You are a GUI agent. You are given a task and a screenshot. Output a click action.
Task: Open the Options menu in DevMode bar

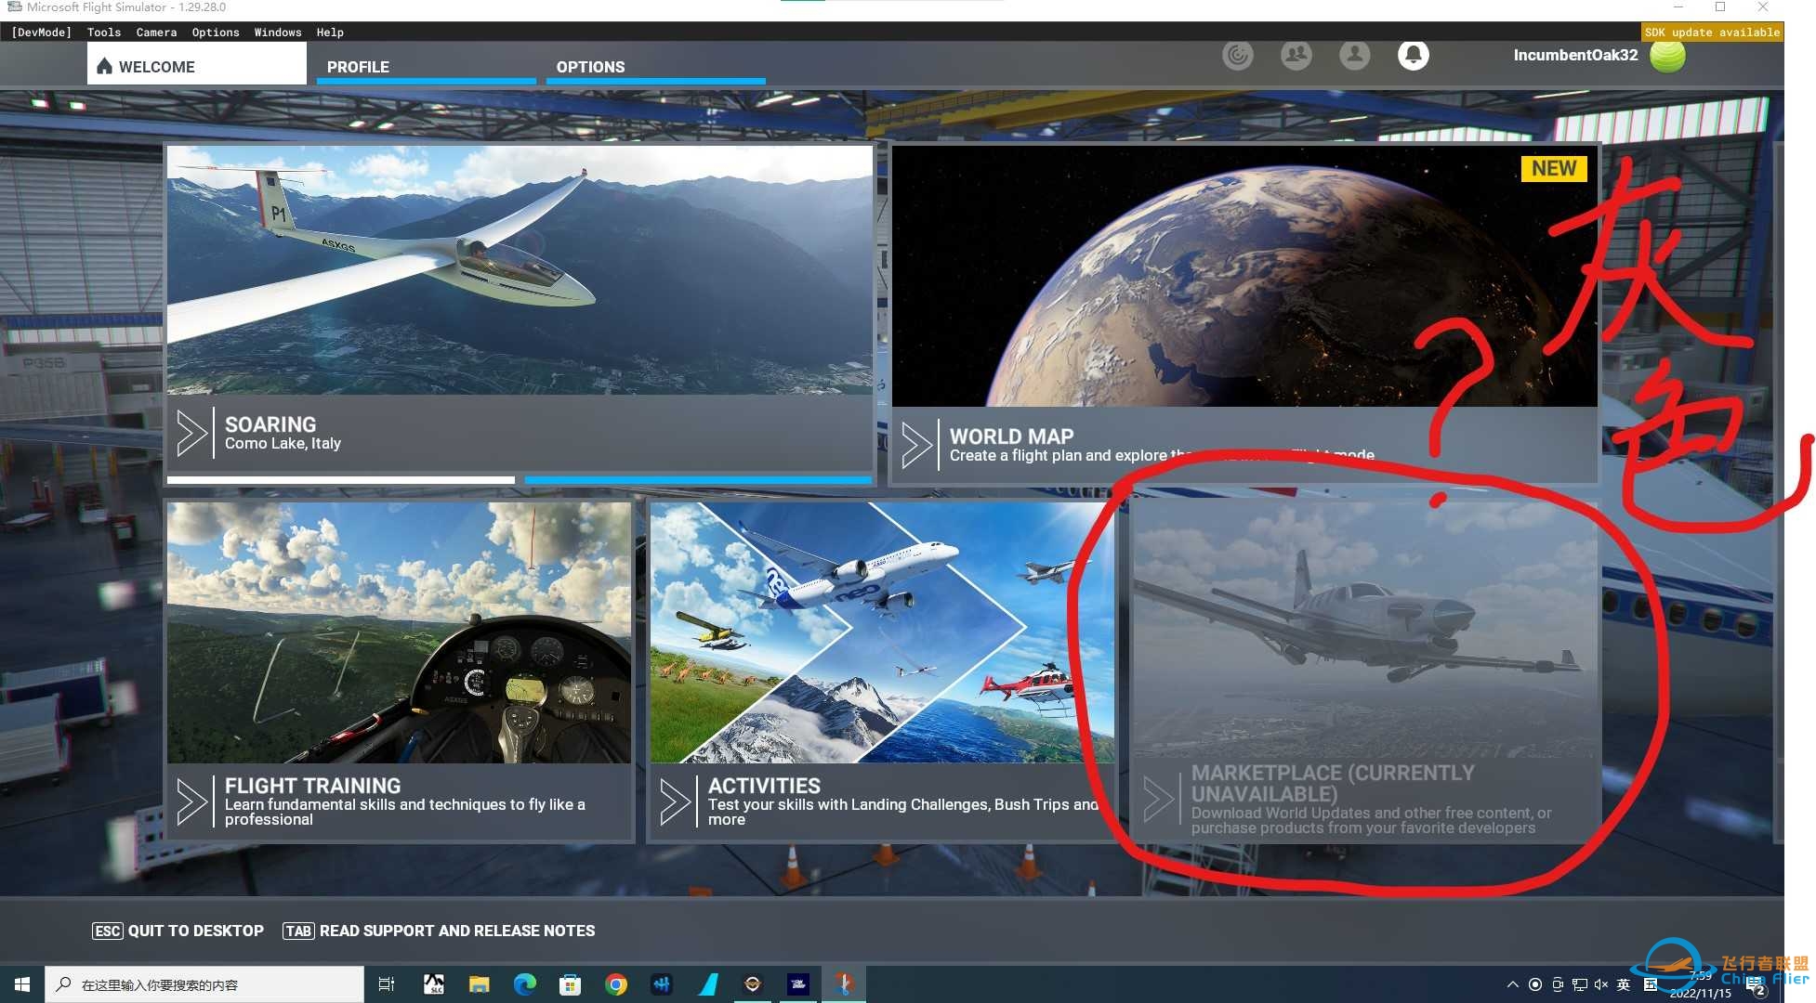pyautogui.click(x=216, y=33)
